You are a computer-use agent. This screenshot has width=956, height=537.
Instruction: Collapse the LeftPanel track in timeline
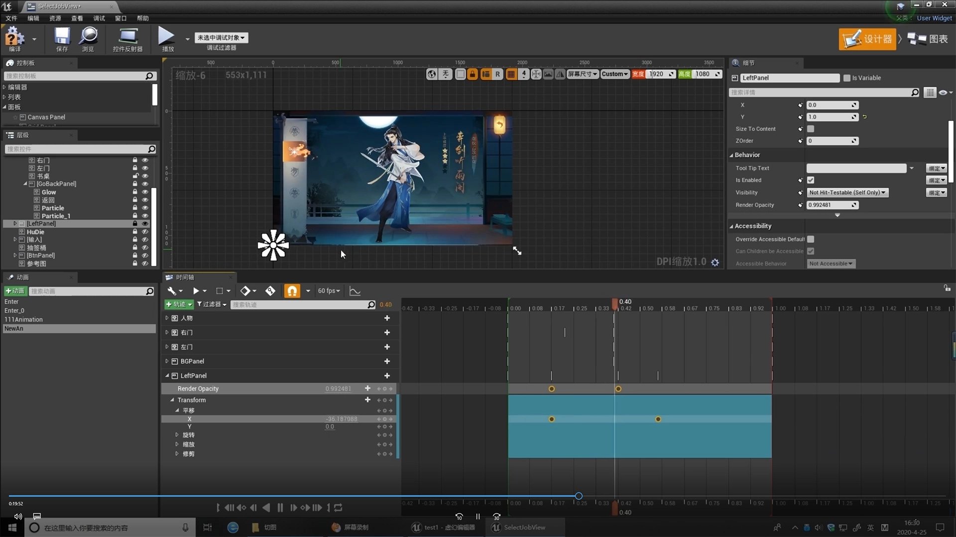[167, 376]
